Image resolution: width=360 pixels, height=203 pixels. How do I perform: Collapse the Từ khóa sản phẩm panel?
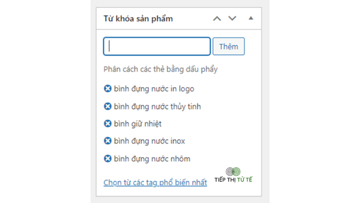click(x=251, y=18)
